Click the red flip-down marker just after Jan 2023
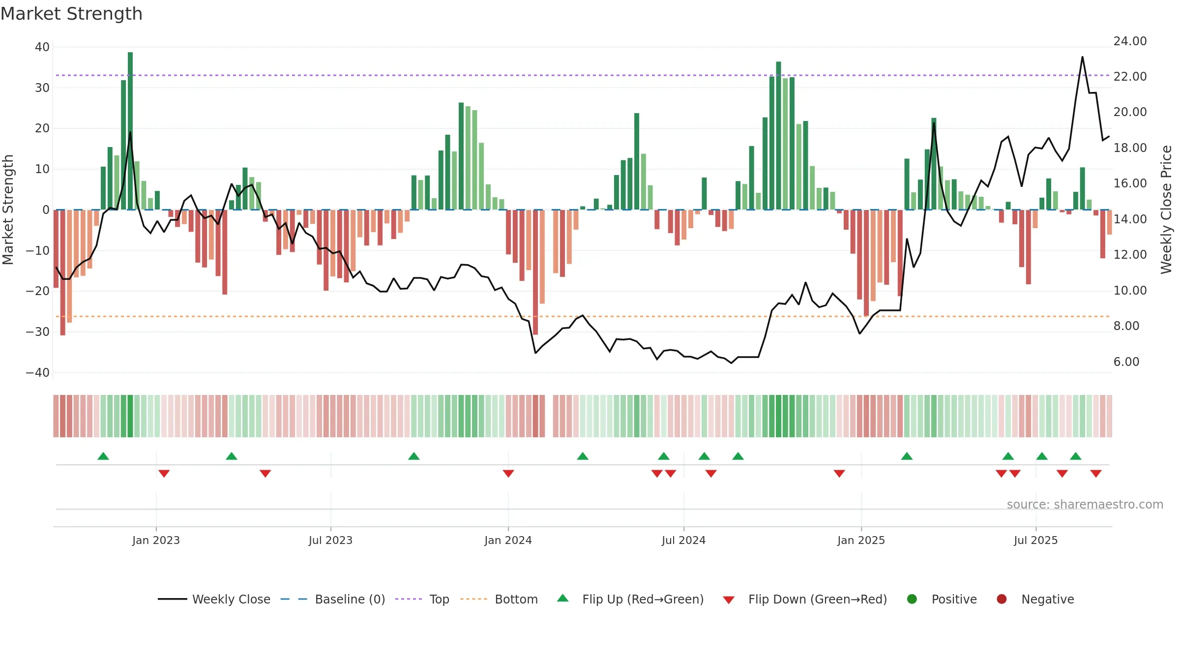 [164, 474]
